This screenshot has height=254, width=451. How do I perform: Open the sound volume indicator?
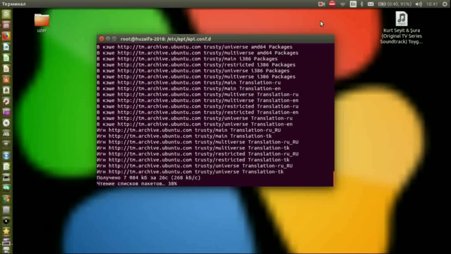pos(419,4)
